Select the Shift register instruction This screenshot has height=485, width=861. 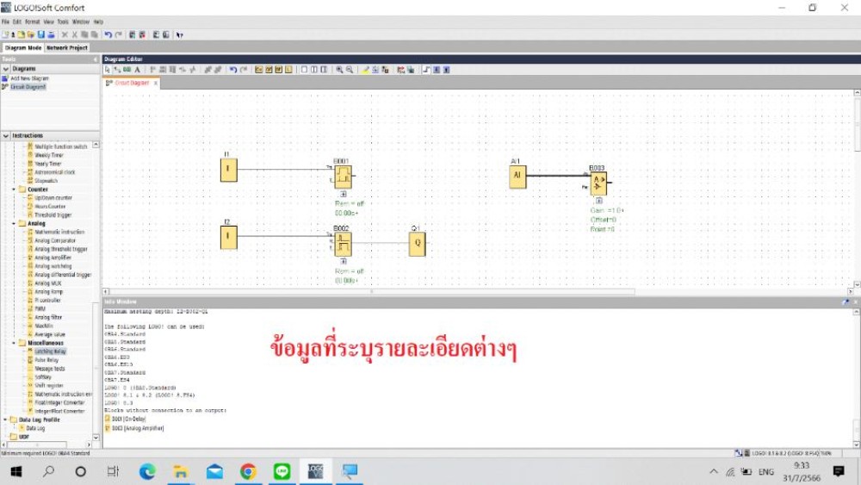click(48, 386)
